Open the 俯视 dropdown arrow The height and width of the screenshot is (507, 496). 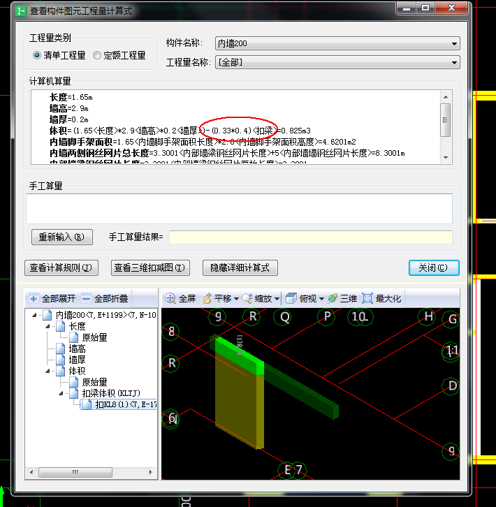321,299
